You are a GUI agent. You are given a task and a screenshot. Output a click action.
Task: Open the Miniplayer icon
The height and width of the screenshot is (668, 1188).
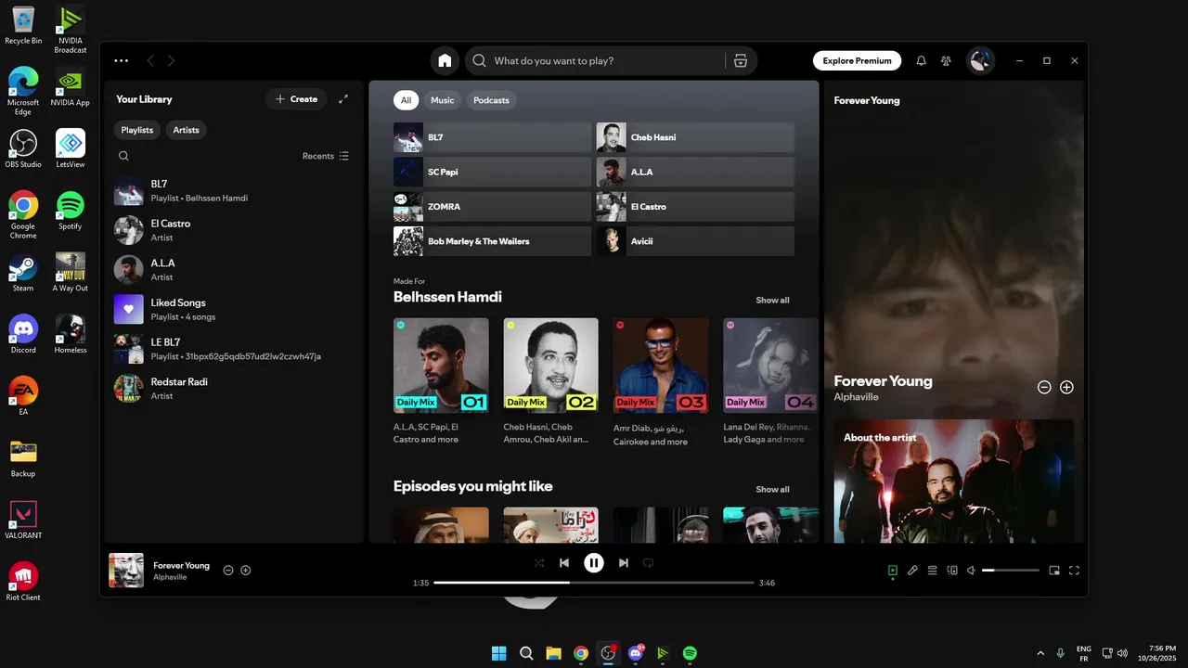1054,571
